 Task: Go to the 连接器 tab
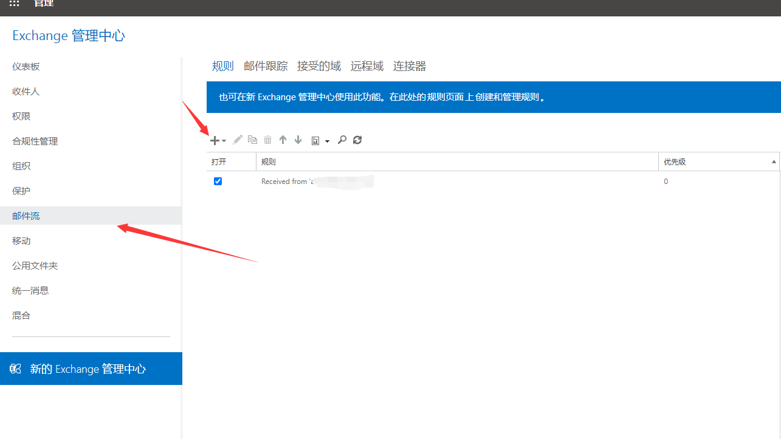(410, 66)
